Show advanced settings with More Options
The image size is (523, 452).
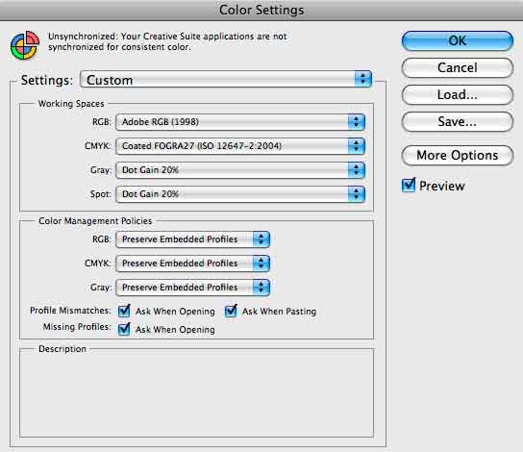click(458, 156)
